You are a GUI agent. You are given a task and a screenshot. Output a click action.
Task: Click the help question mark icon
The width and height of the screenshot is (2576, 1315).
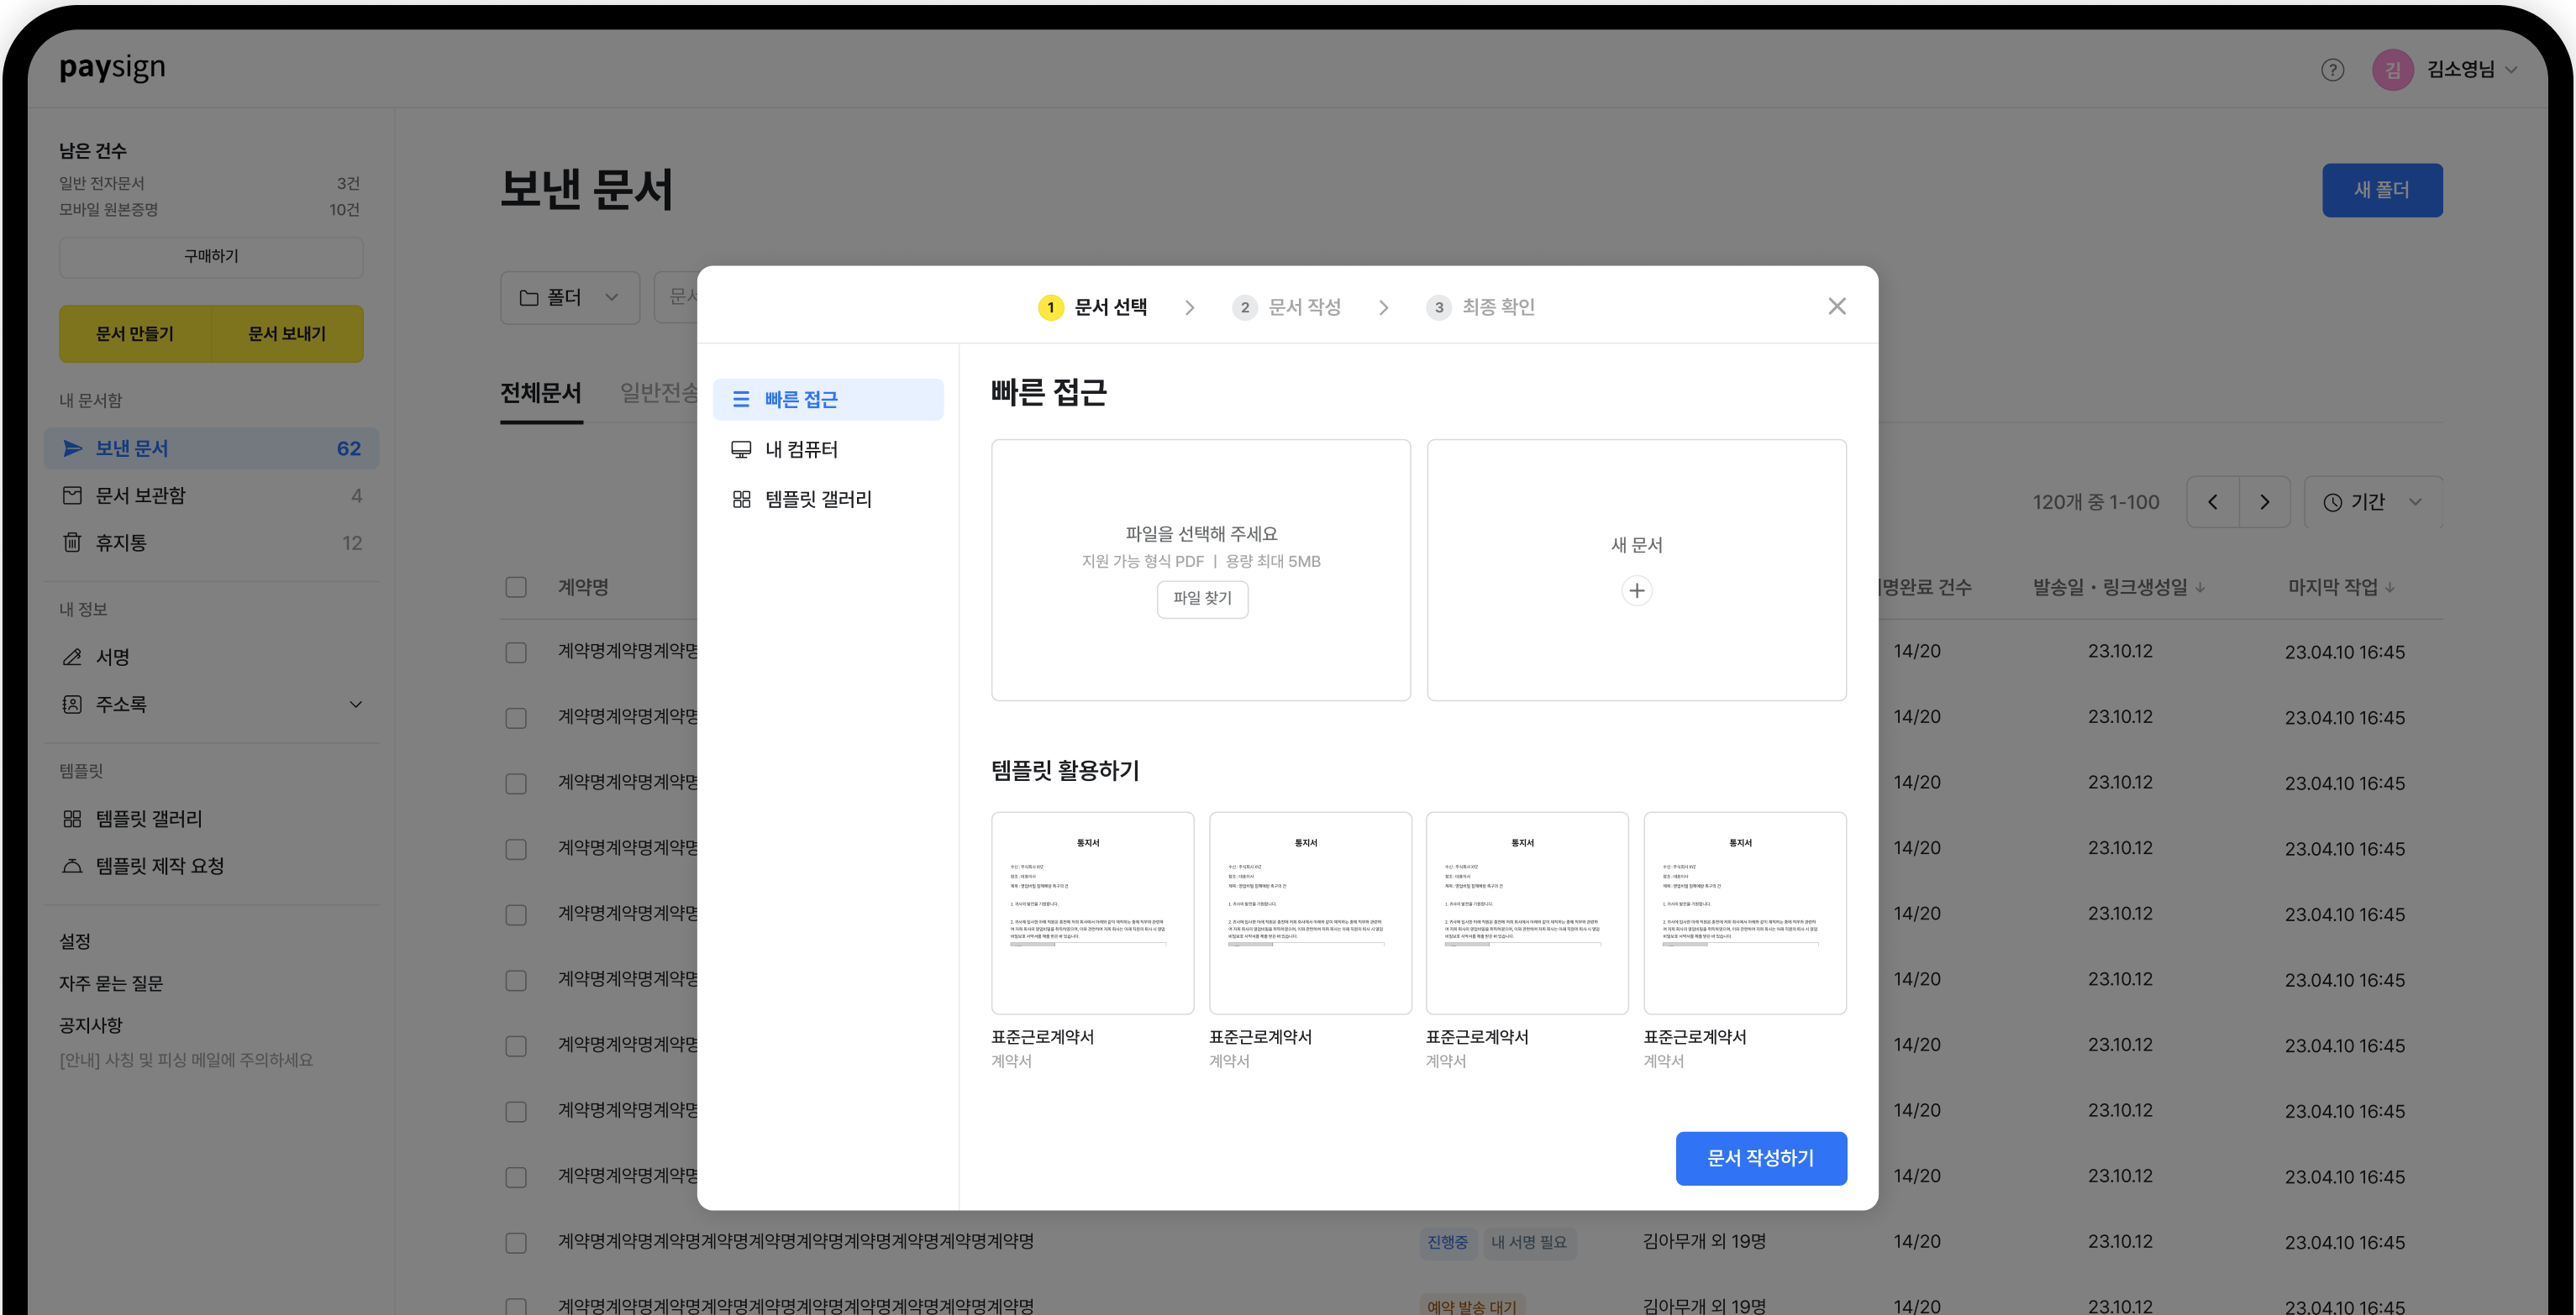coord(2332,70)
